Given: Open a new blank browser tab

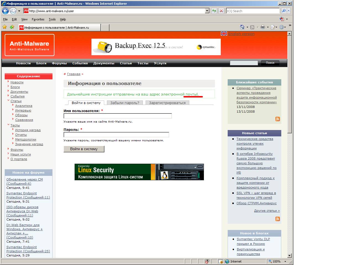Looking at the screenshot, I should click(x=105, y=27).
